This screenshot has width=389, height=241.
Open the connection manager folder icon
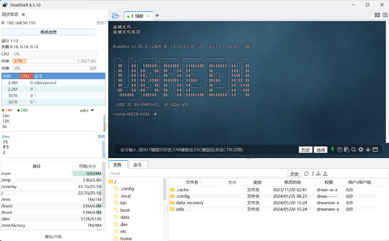[x=115, y=15]
